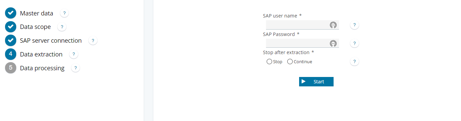This screenshot has width=461, height=121.
Task: Select step 5 Data processing
Action: coord(42,68)
